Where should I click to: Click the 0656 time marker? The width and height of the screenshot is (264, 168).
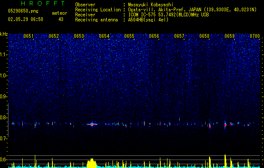point(154,36)
